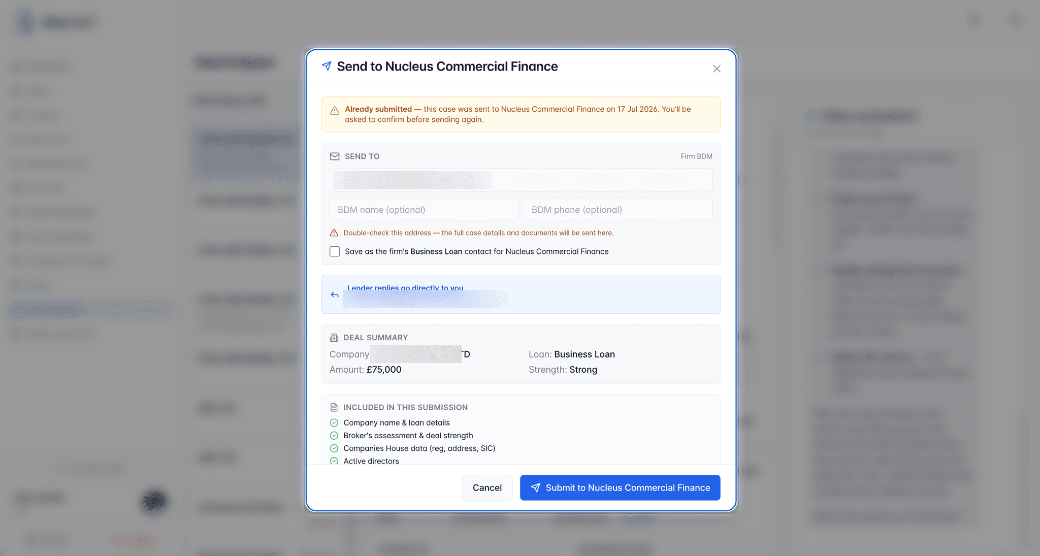Click the paper plane icon in dialog title
The width and height of the screenshot is (1040, 556).
(327, 66)
